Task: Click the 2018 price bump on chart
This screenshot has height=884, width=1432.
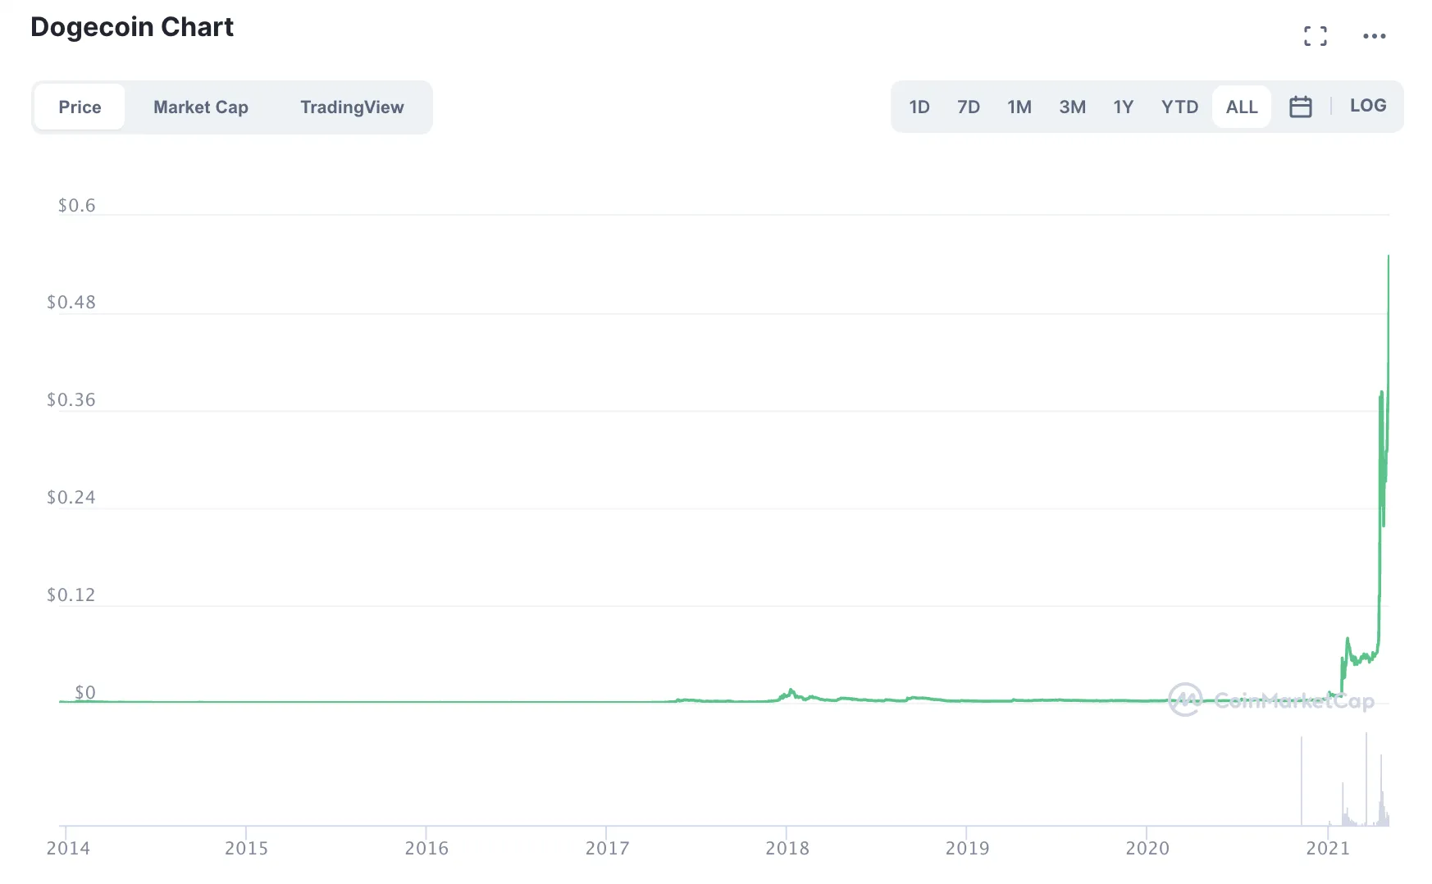Action: [791, 691]
